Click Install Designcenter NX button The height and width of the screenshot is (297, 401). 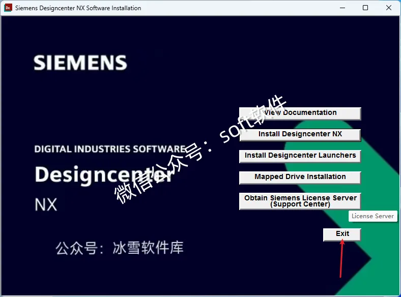(300, 135)
